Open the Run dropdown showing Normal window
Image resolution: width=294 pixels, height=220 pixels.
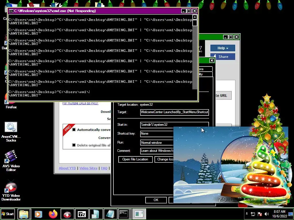pyautogui.click(x=157, y=143)
